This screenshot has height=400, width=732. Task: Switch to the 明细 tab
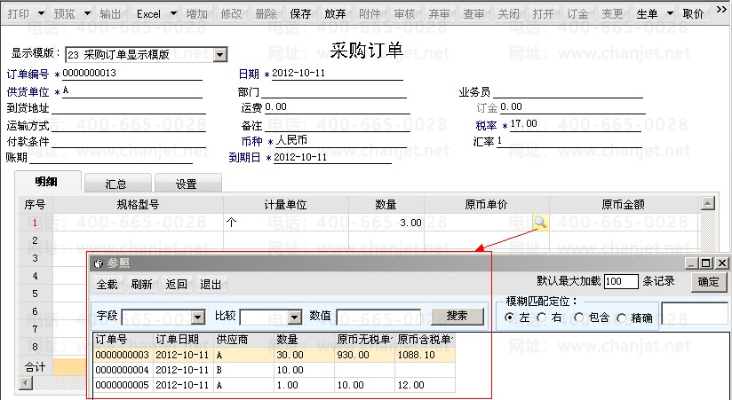48,182
